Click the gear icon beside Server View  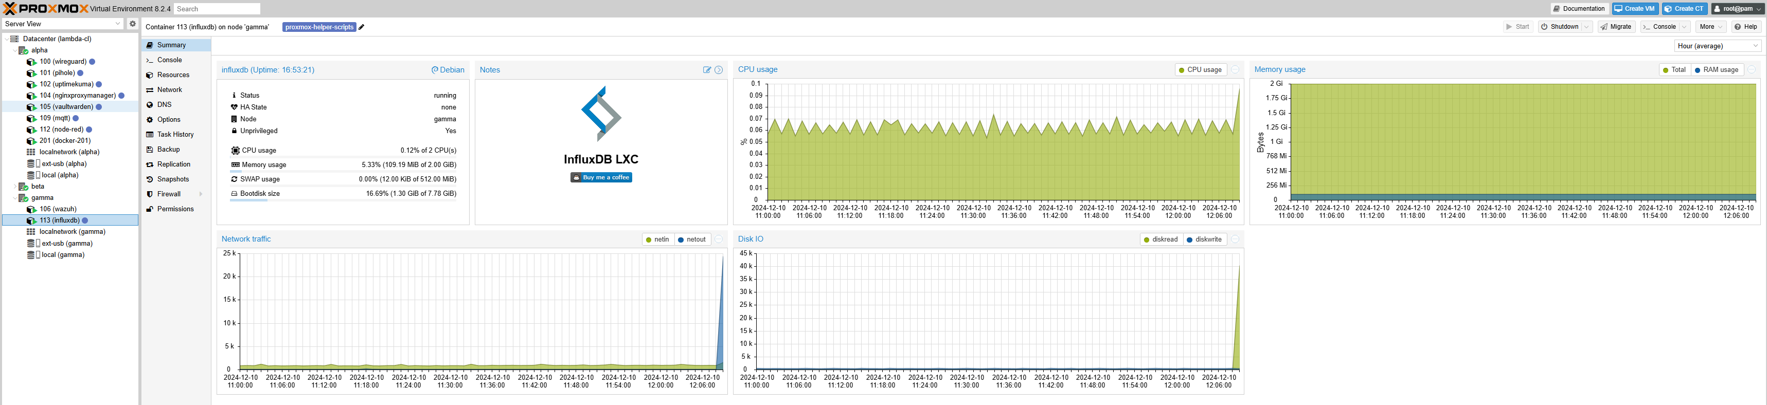point(132,23)
